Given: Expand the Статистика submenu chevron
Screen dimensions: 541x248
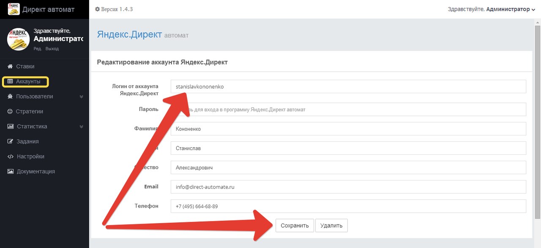Looking at the screenshot, I should click(x=82, y=127).
